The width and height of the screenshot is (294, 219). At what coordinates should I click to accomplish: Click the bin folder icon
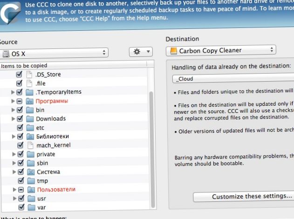coord(30,110)
